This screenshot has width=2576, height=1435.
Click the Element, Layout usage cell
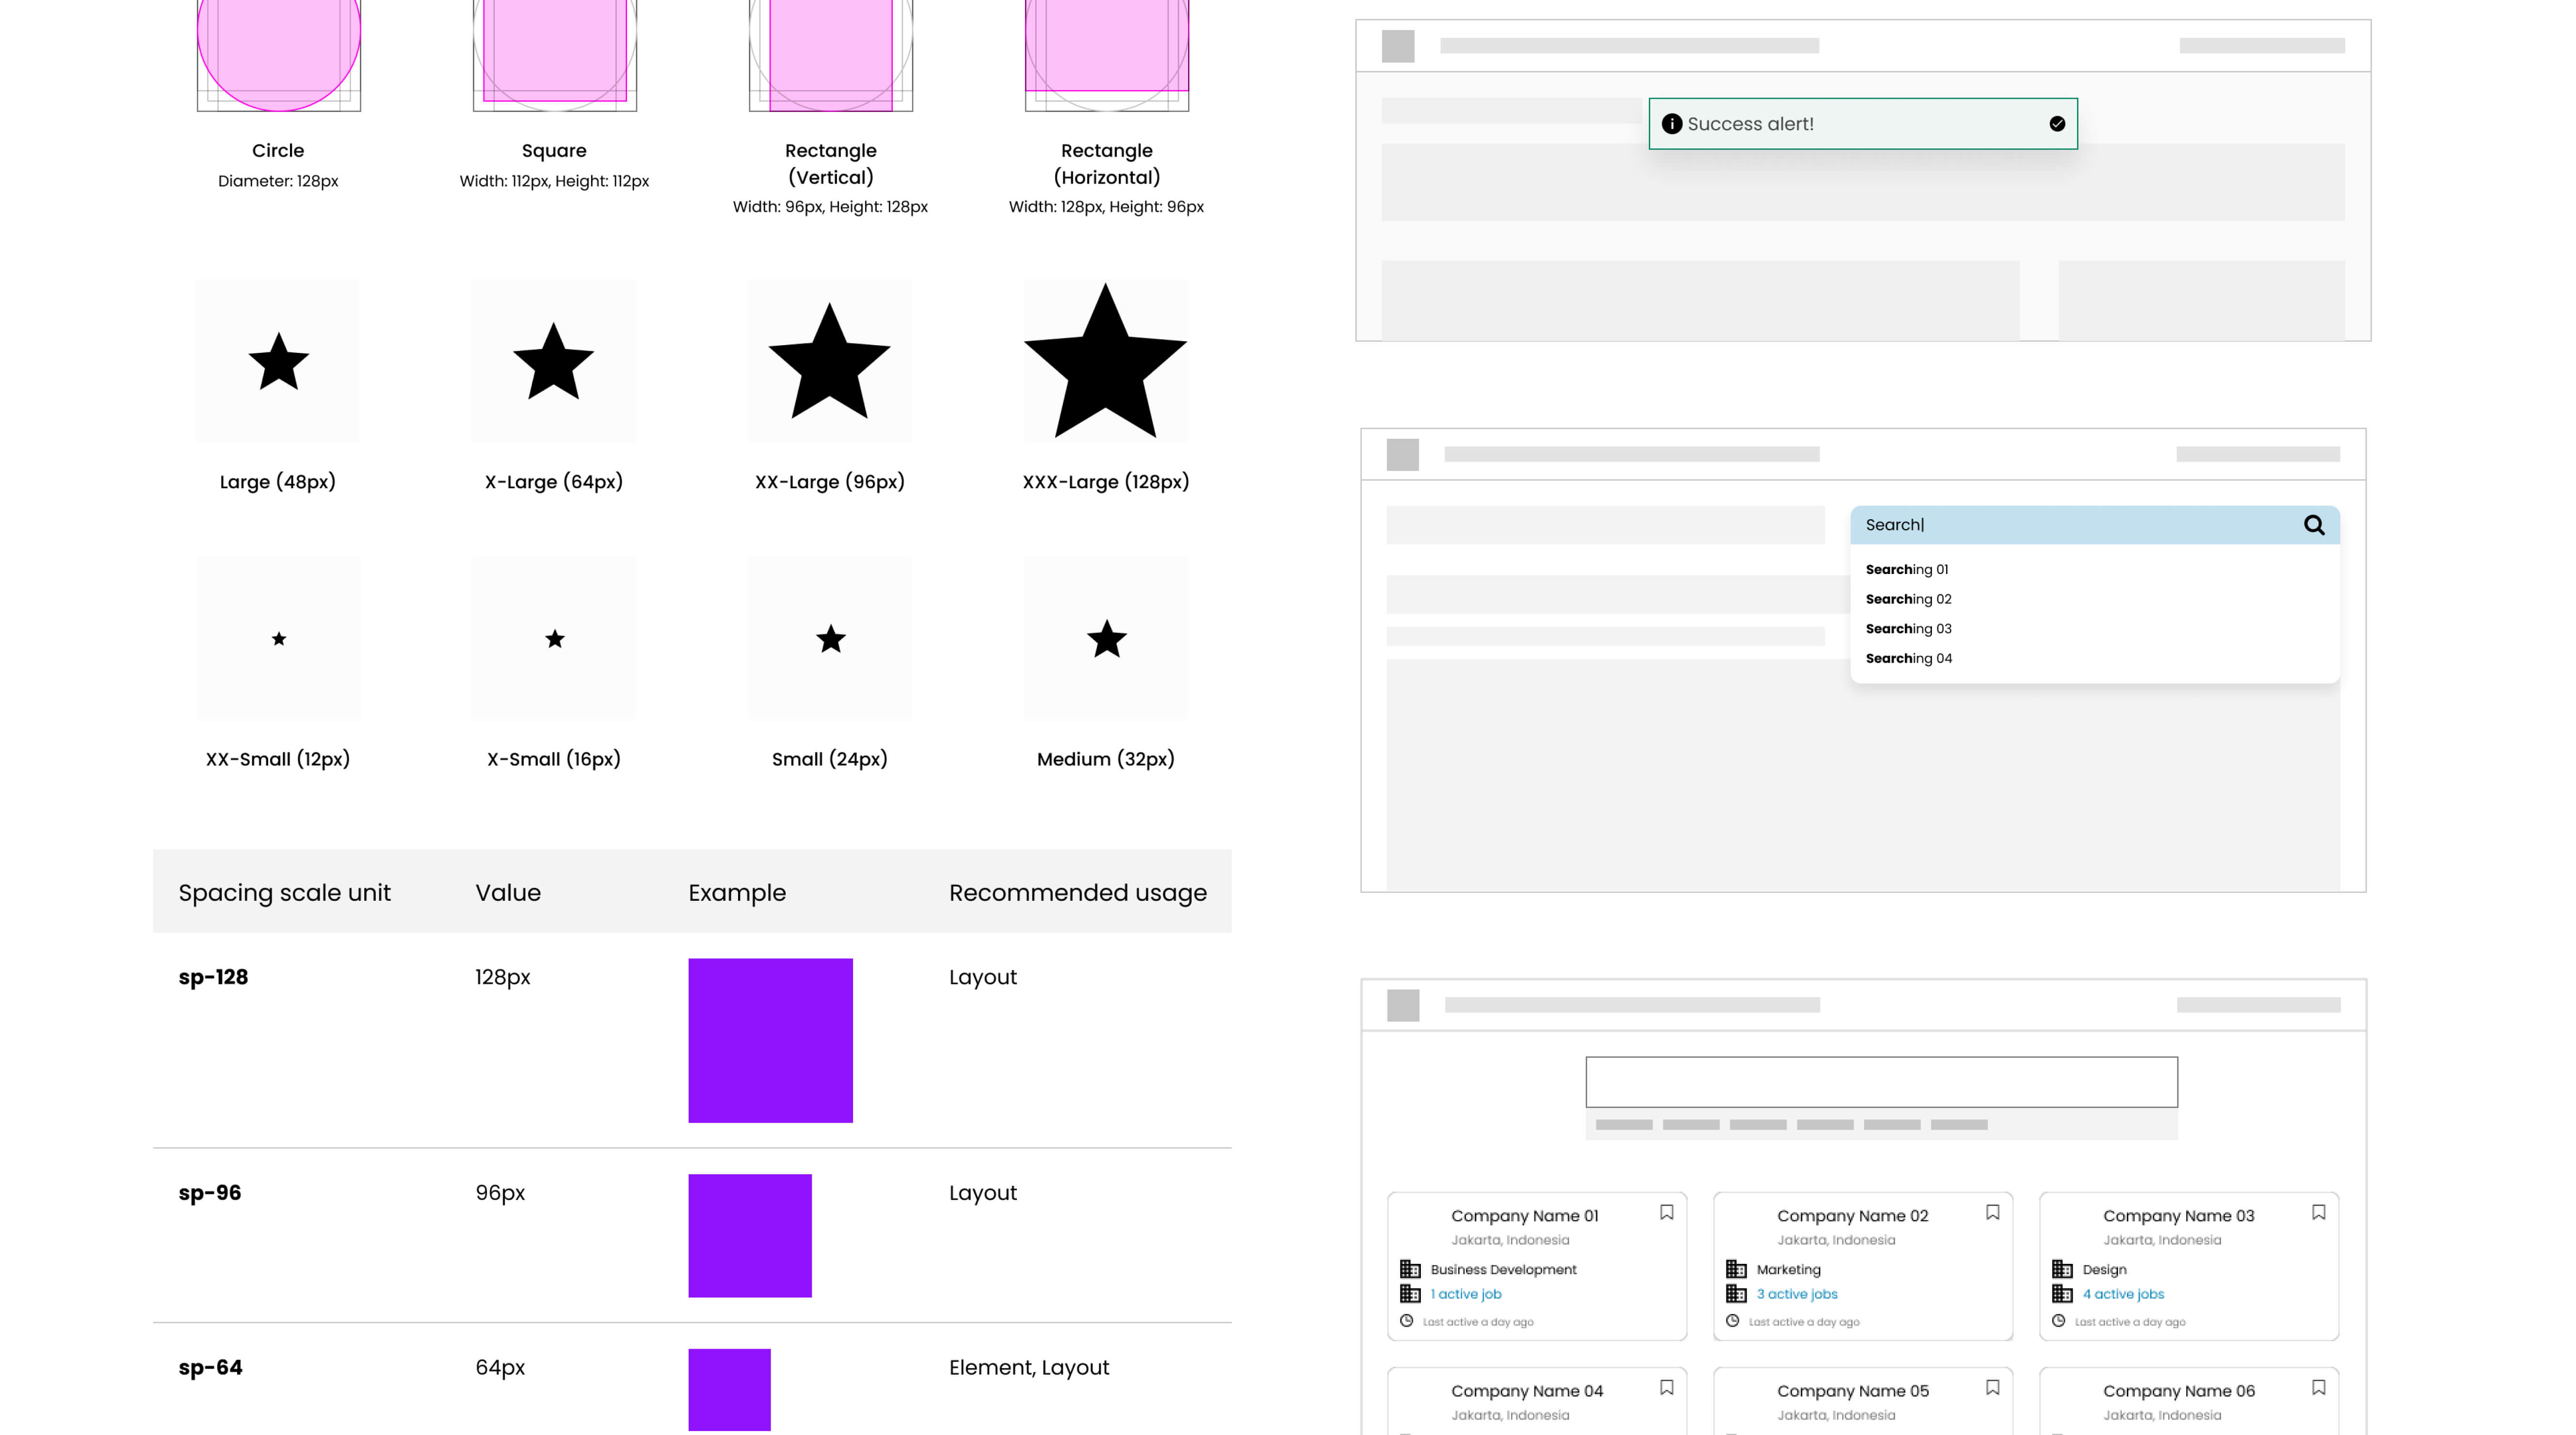pyautogui.click(x=1029, y=1368)
